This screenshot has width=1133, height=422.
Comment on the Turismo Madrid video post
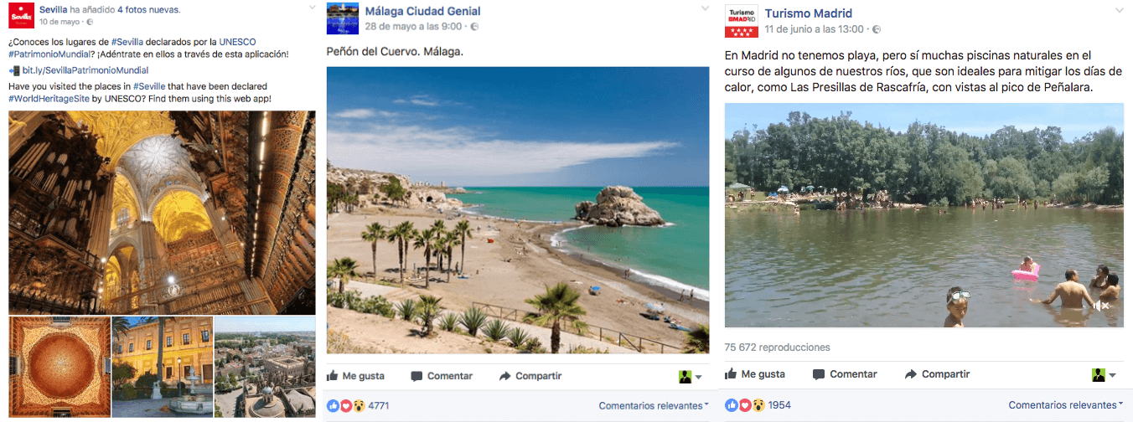click(845, 374)
